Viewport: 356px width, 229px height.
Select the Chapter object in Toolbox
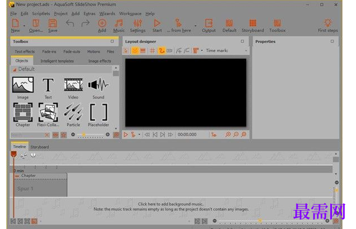pos(23,115)
